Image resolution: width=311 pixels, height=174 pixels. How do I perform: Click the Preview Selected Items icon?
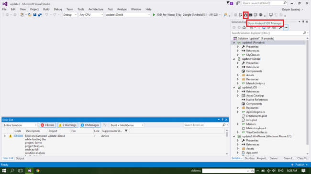[286, 28]
